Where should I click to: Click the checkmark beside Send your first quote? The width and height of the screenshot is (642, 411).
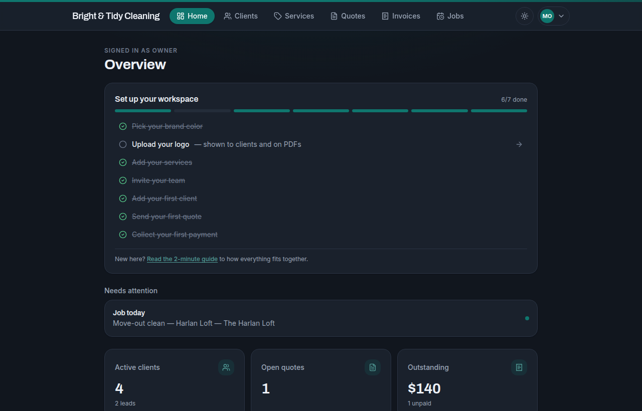click(123, 217)
